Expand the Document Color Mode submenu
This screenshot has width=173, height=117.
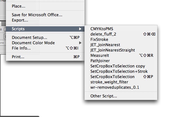pyautogui.click(x=45, y=43)
